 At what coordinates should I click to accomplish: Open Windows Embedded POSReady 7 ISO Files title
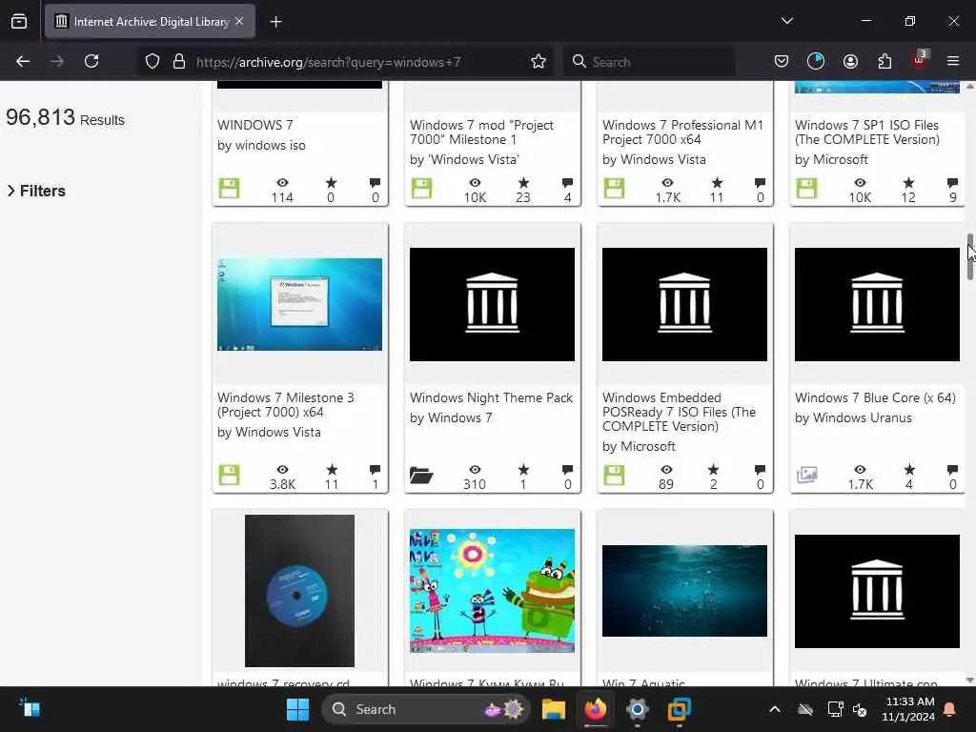(x=679, y=412)
